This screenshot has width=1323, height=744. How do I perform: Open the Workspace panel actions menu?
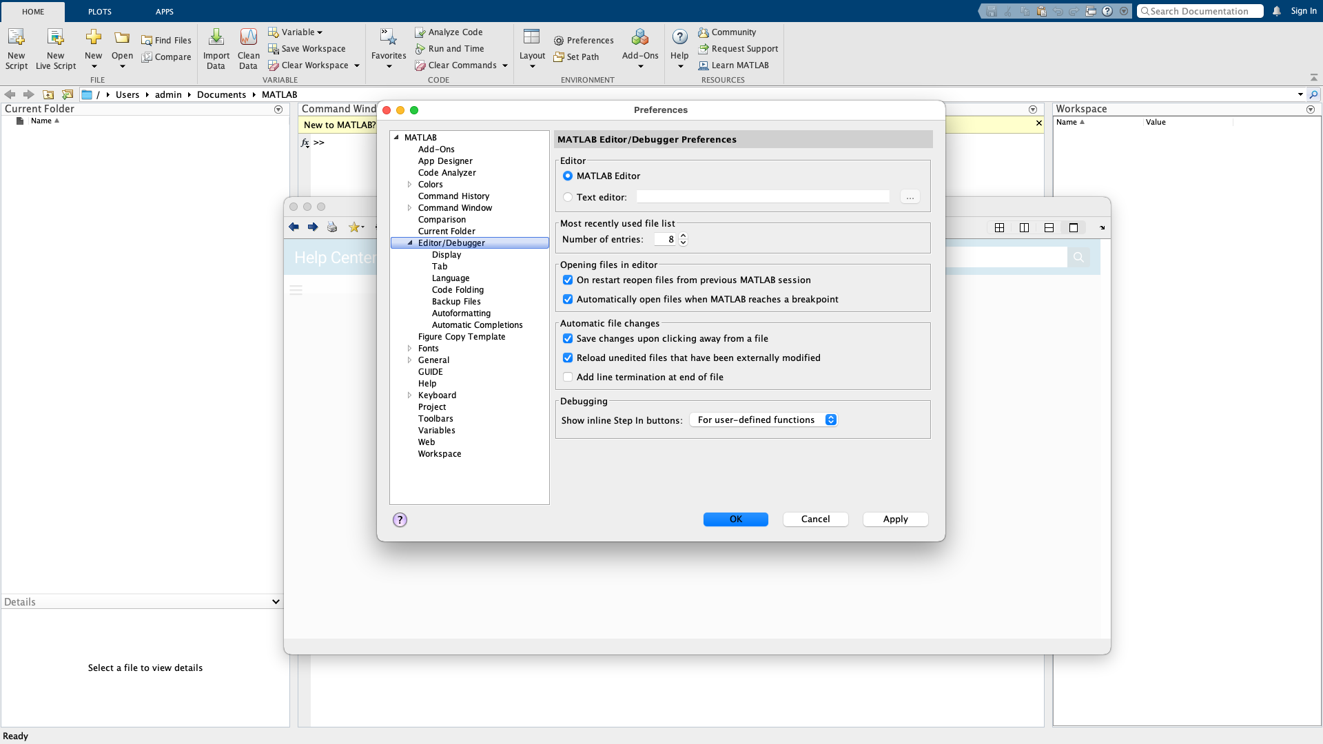coord(1310,110)
